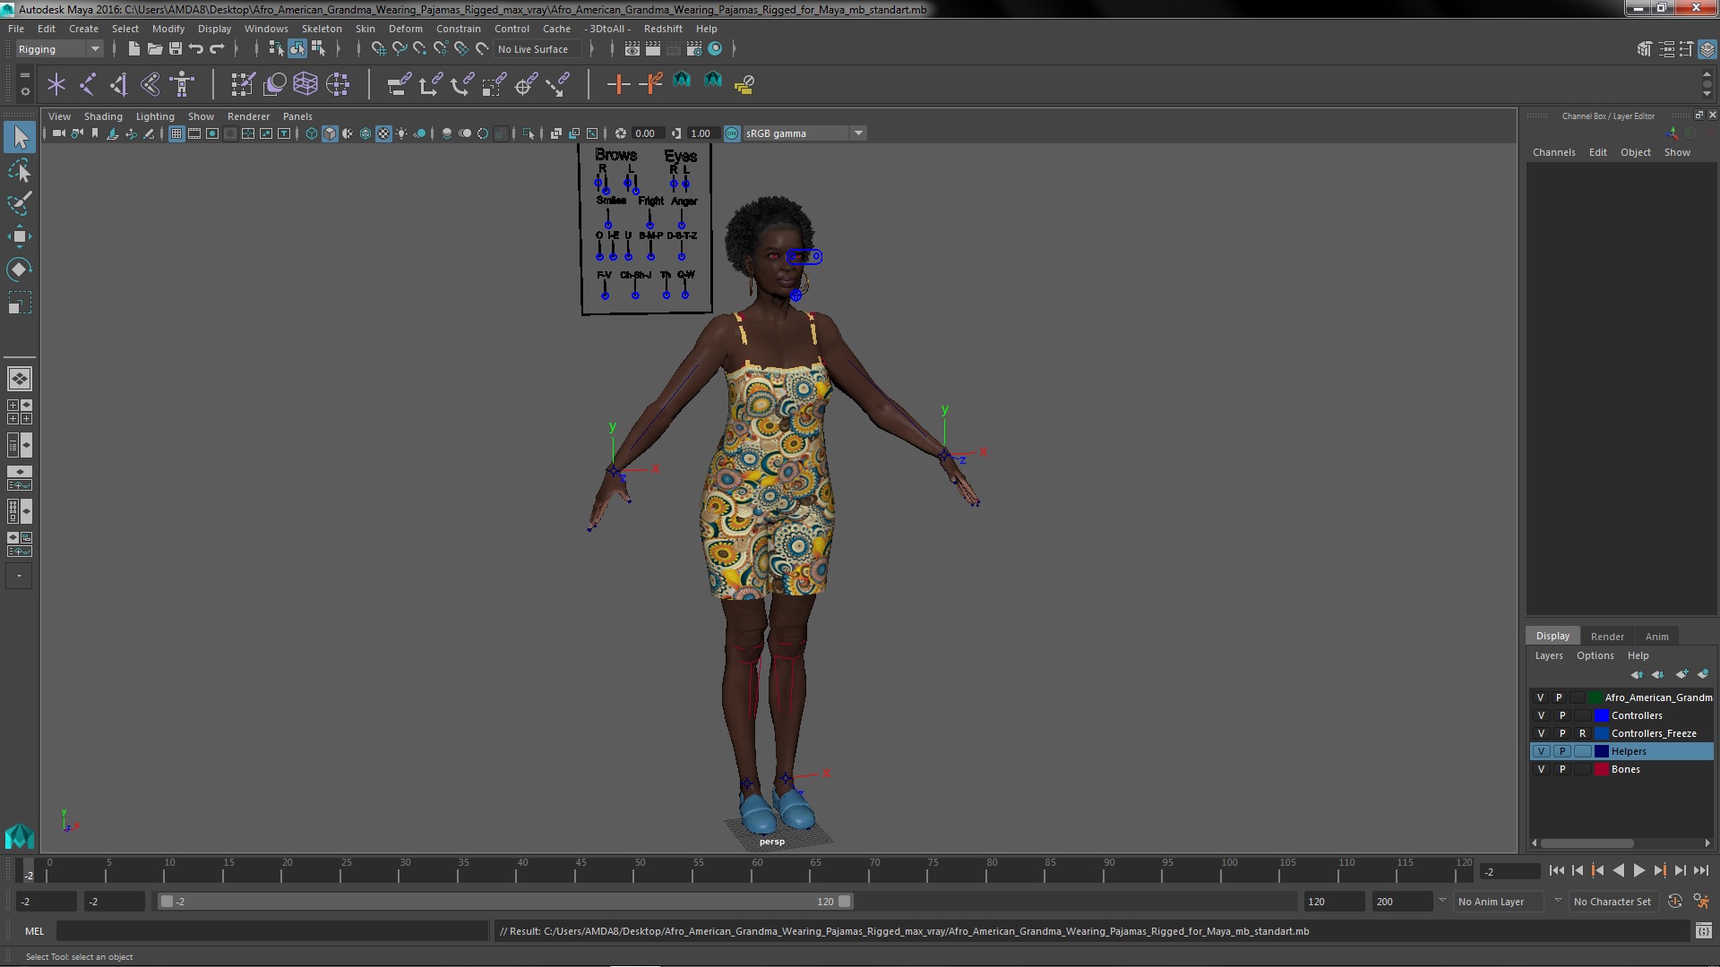
Task: Select the four-pane layout icon
Action: click(19, 412)
